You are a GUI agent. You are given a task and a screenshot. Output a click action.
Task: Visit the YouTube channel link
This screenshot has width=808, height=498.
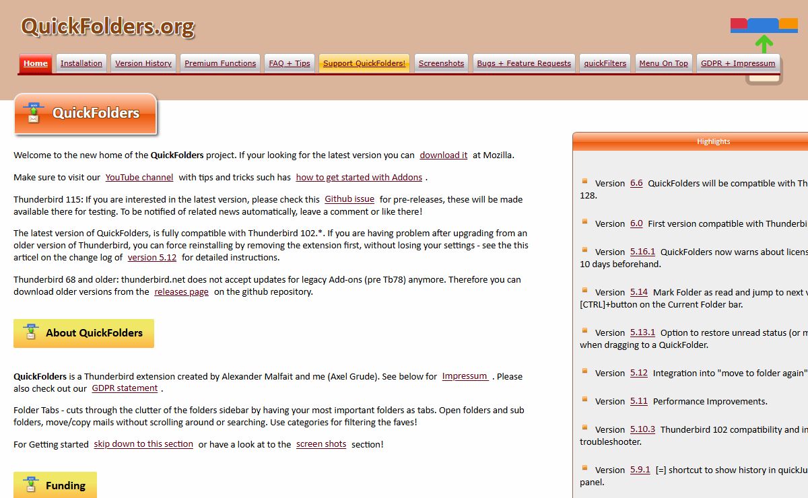(x=139, y=177)
